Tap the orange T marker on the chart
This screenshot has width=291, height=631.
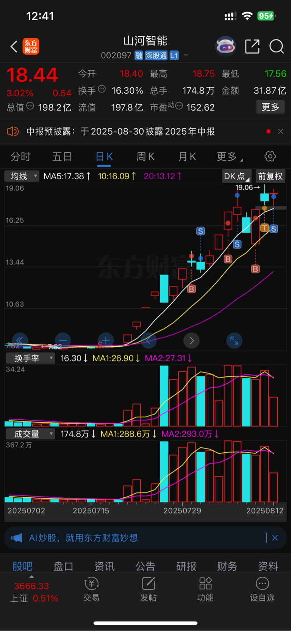click(x=264, y=228)
